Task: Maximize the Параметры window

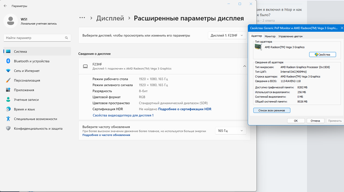Action: 240,4
